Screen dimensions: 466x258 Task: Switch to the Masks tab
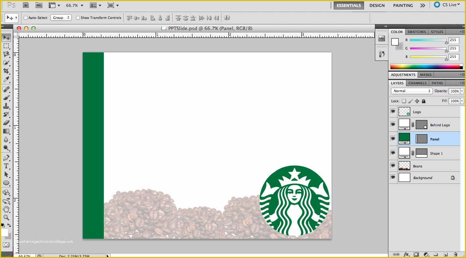(x=426, y=75)
